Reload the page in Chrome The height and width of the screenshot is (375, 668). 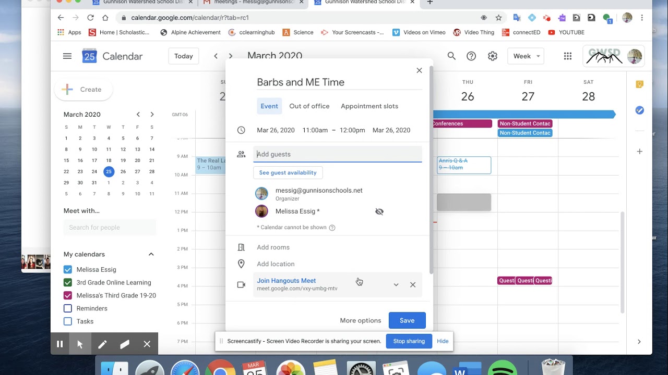(90, 18)
